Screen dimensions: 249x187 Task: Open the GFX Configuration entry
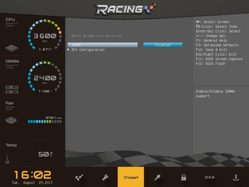[88, 50]
